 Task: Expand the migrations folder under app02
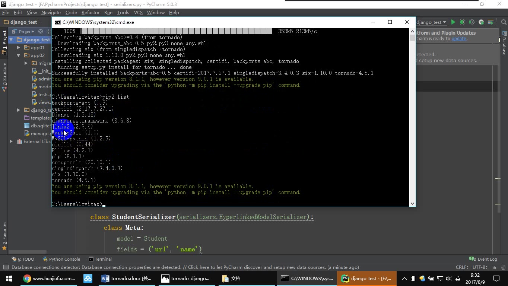pyautogui.click(x=26, y=63)
